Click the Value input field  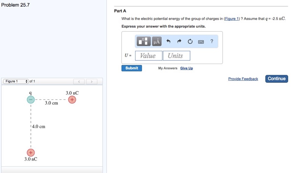[x=149, y=56]
